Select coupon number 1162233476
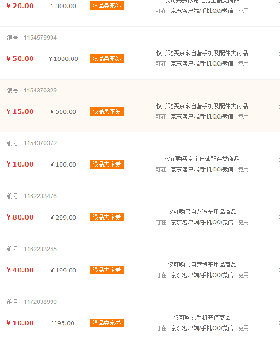 [40, 196]
